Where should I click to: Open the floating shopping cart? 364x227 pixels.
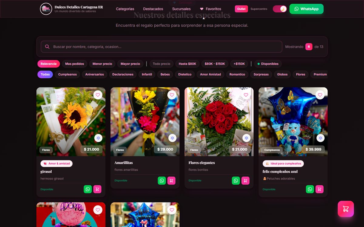coord(346,209)
